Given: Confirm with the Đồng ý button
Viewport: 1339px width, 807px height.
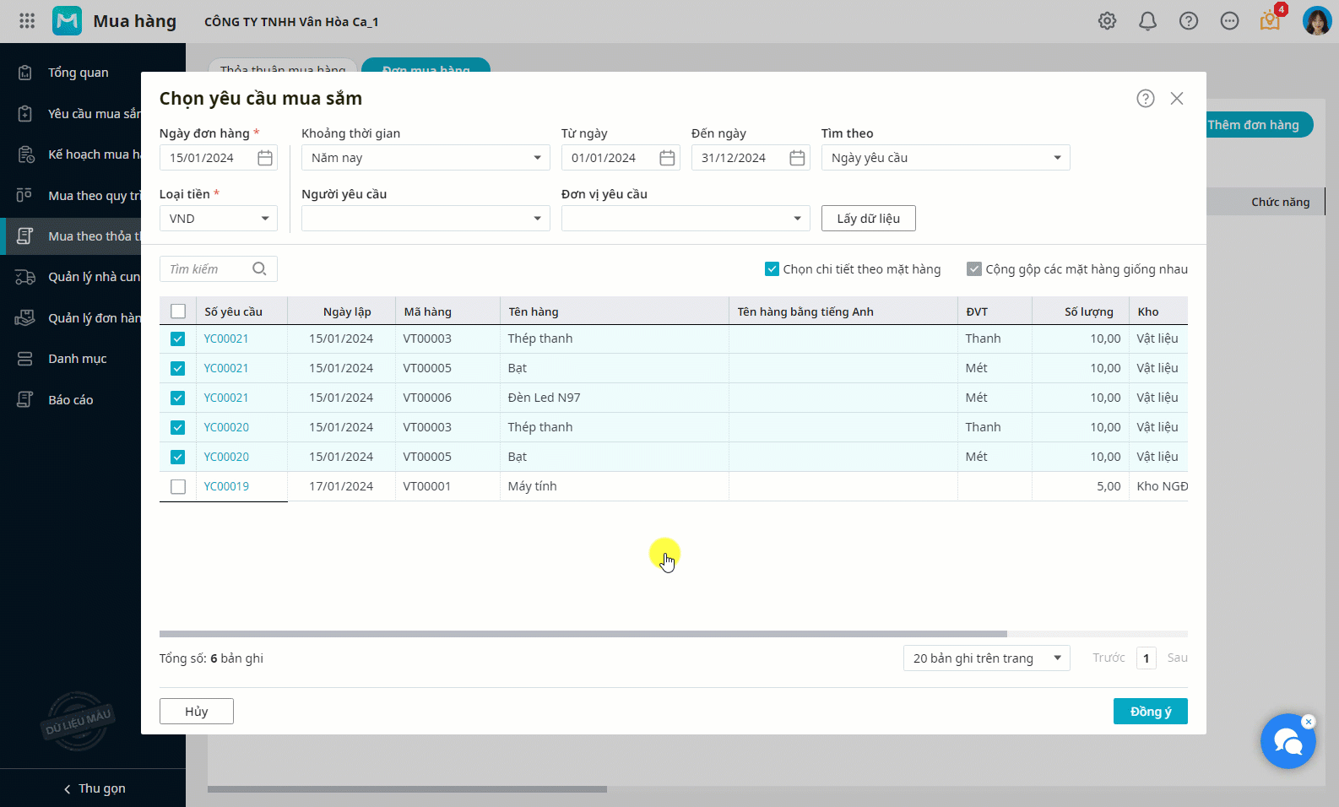Looking at the screenshot, I should click(1150, 712).
